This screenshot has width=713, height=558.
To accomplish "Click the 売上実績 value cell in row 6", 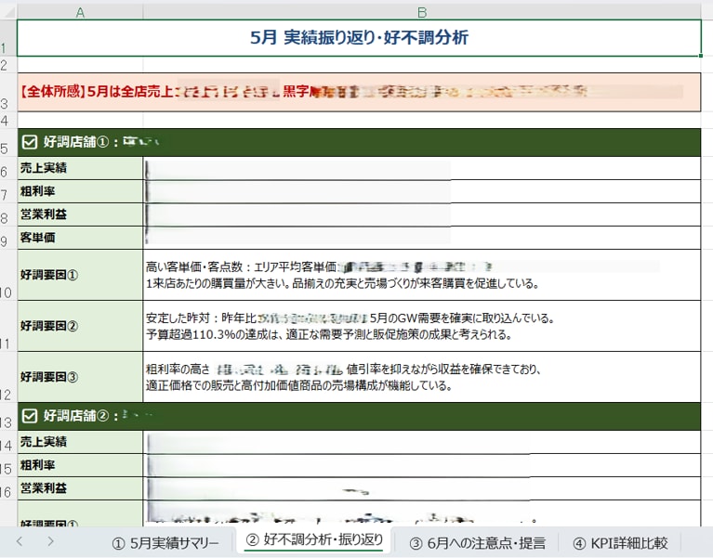I will point(421,168).
